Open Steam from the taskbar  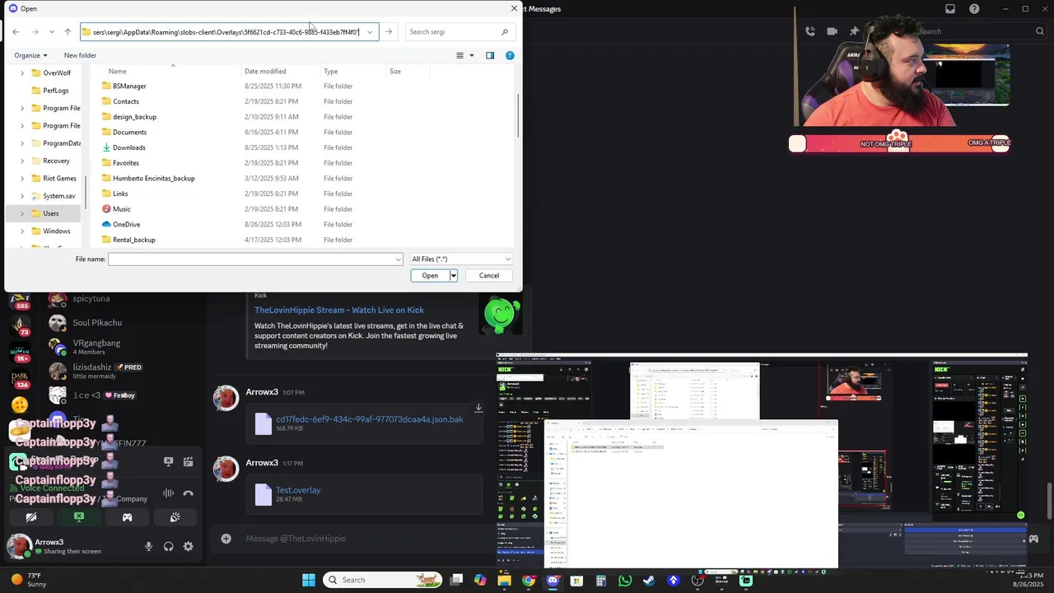click(x=649, y=580)
